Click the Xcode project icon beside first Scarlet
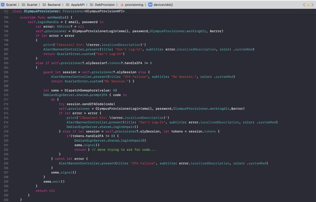The height and width of the screenshot is (202, 316). pyautogui.click(x=2, y=5)
